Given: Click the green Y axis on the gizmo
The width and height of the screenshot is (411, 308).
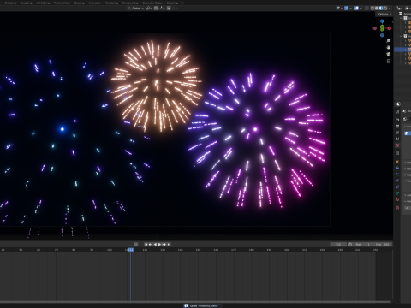Looking at the screenshot, I should tap(382, 28).
